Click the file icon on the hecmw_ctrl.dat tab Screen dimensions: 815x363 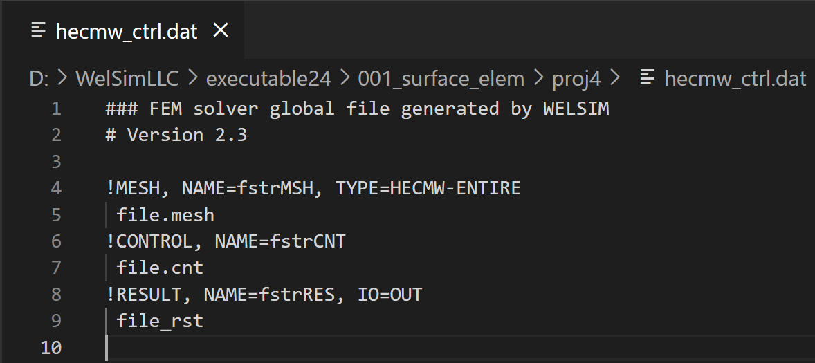[39, 30]
